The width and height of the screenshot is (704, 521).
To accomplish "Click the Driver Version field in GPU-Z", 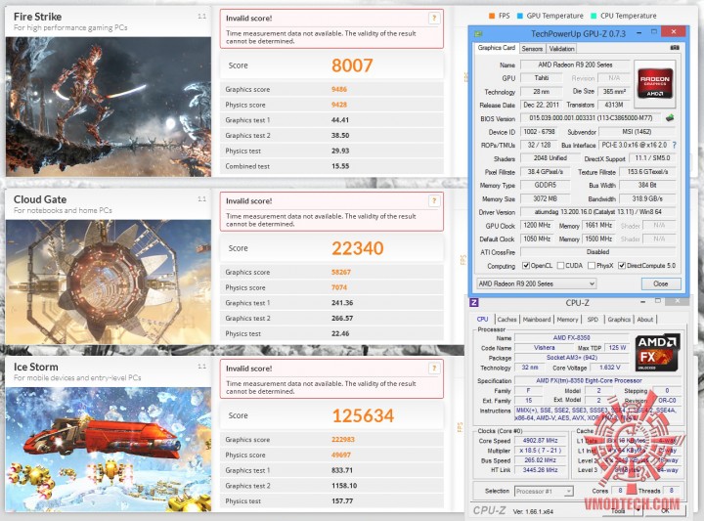I will 598,212.
